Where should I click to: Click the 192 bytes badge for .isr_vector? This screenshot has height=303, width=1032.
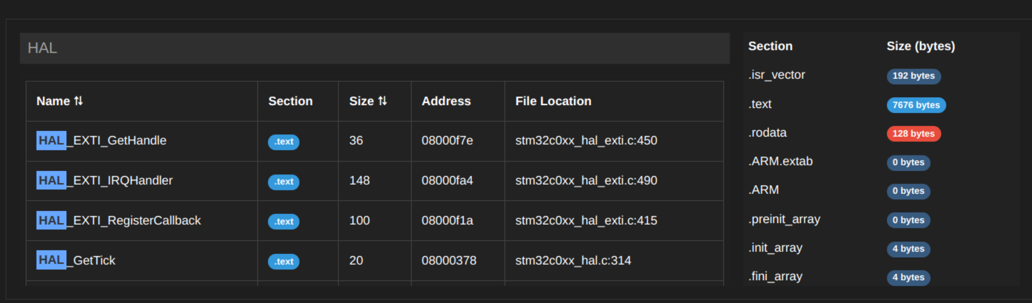click(913, 76)
